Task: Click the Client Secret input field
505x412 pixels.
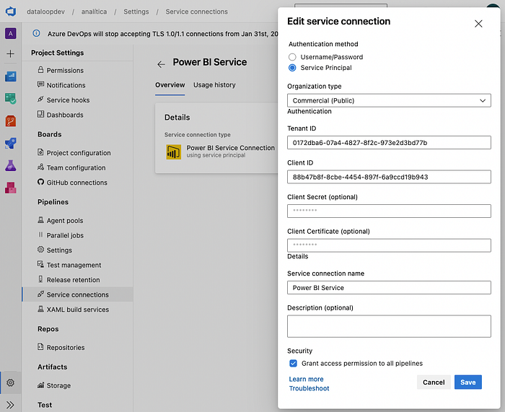Action: pos(389,211)
